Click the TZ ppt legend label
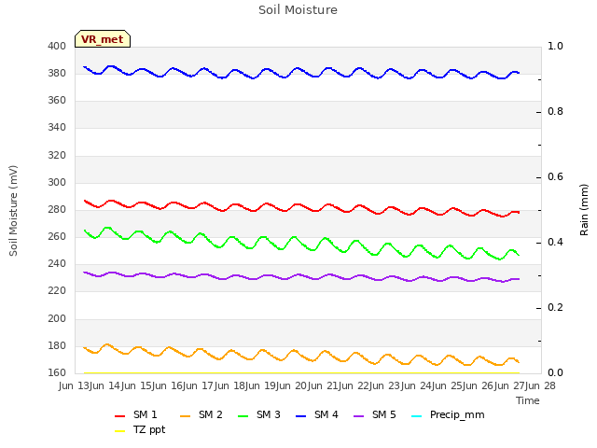This screenshot has width=597, height=448. [x=149, y=430]
